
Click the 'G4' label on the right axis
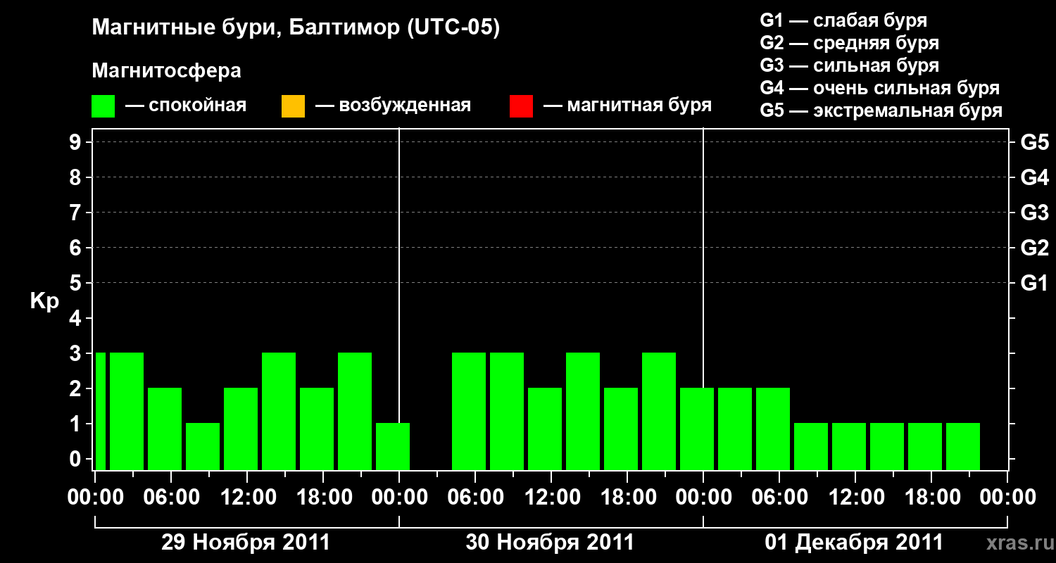point(1034,178)
